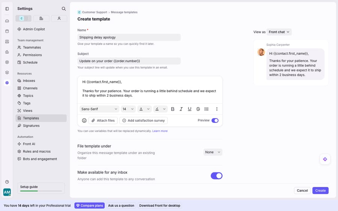Screen dimensions: 338x211
Task: Open the Learn more link
Action: click(x=160, y=131)
